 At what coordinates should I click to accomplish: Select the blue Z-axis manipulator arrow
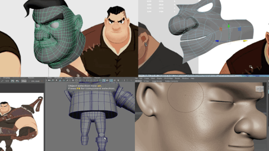pos(217,41)
